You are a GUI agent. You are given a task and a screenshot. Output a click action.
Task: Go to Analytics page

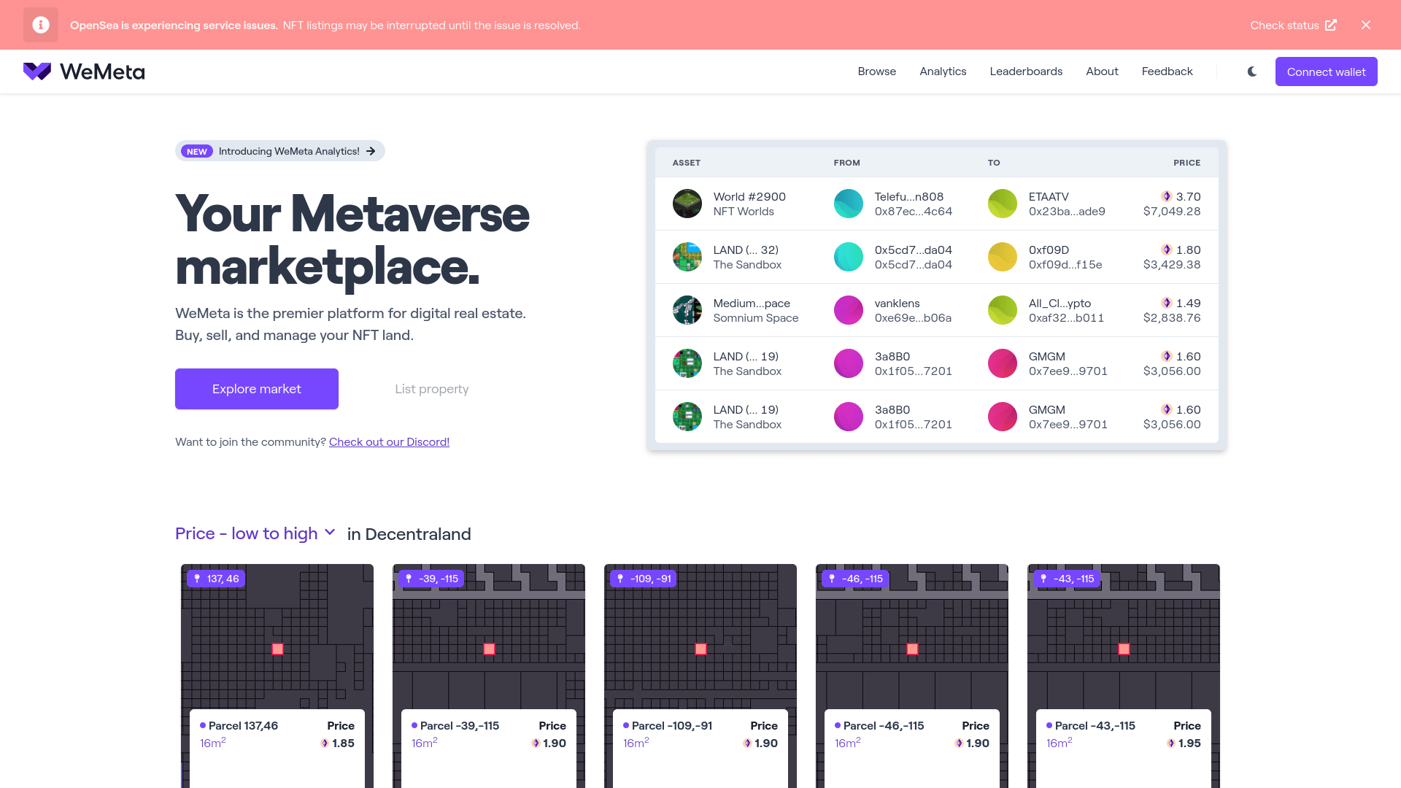click(x=943, y=72)
